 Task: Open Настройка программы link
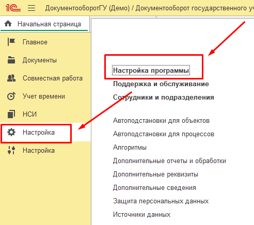[151, 70]
